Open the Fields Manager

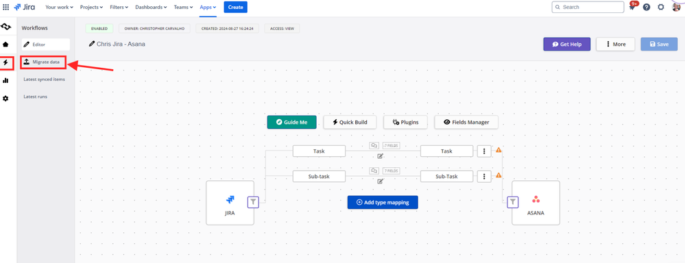click(466, 122)
